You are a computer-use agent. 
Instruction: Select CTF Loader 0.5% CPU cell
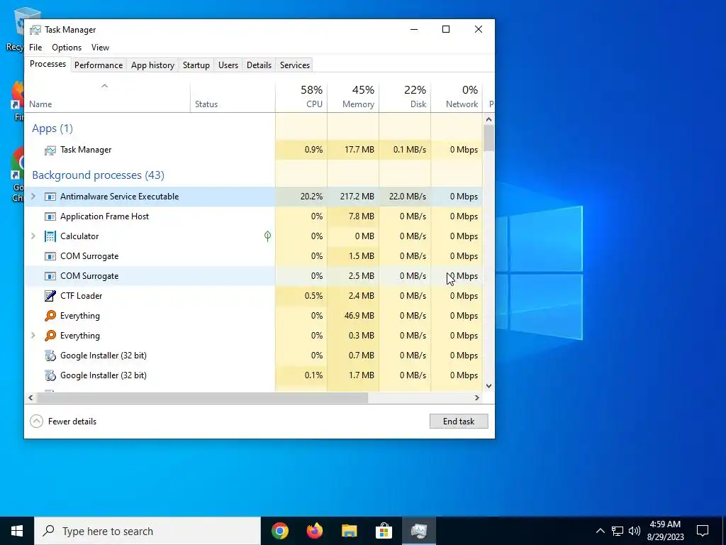click(301, 296)
